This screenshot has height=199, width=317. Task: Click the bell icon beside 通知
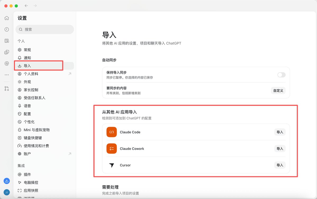pos(20,58)
